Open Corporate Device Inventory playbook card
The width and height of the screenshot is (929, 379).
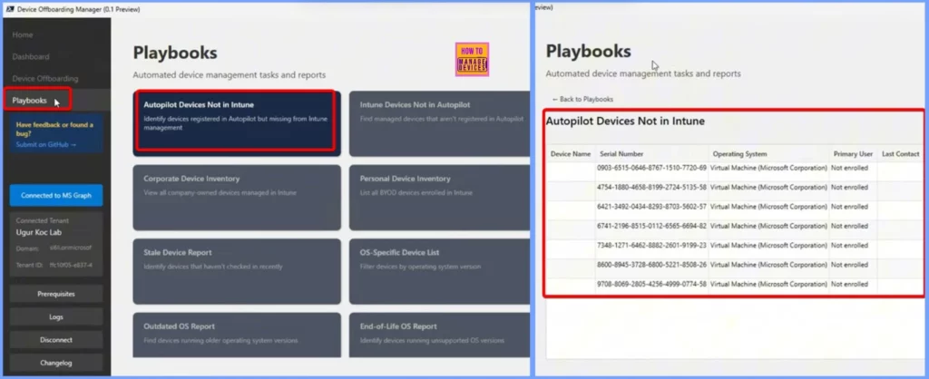click(237, 197)
